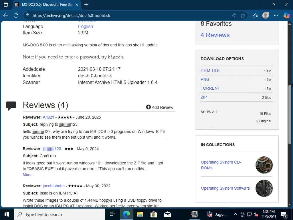Open the notification center icon
The width and height of the screenshot is (293, 220).
point(284,214)
